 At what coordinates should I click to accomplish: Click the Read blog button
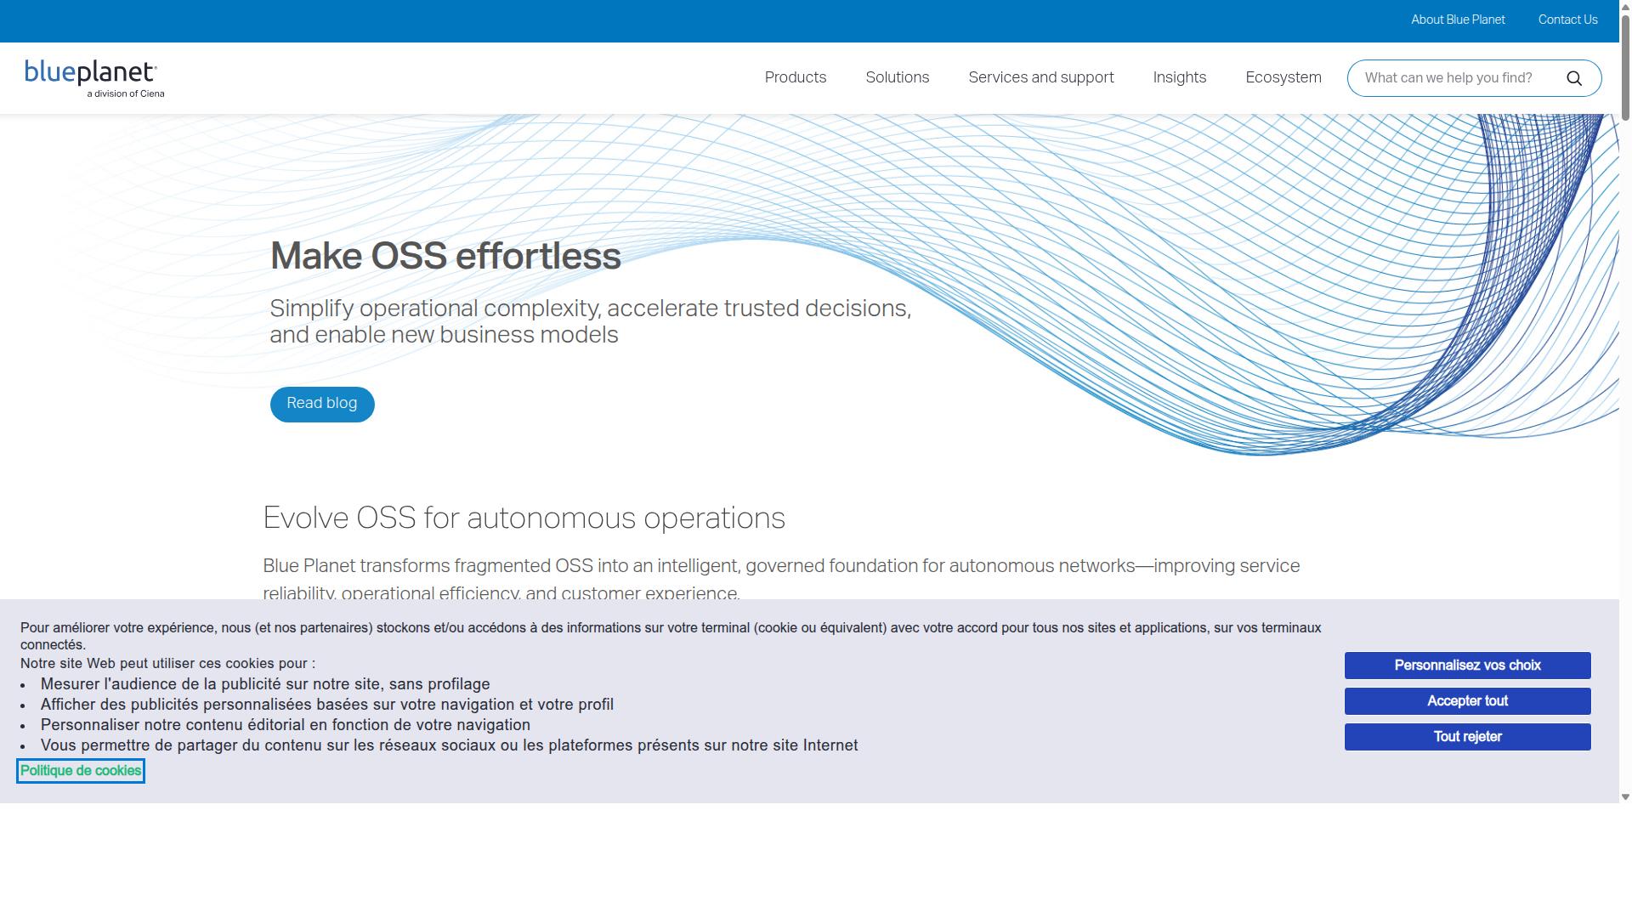coord(322,404)
